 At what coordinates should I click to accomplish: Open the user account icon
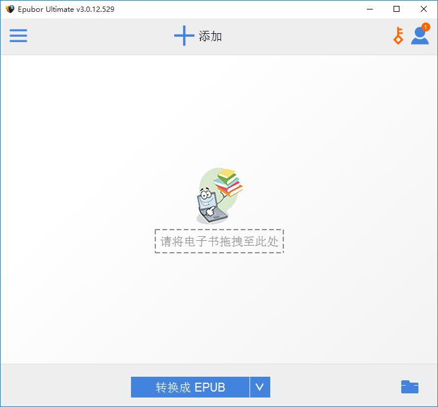[x=420, y=36]
